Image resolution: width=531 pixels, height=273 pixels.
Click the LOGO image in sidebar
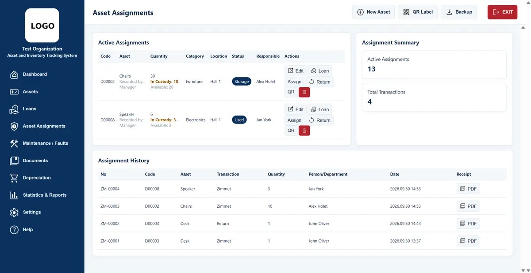[x=42, y=26]
